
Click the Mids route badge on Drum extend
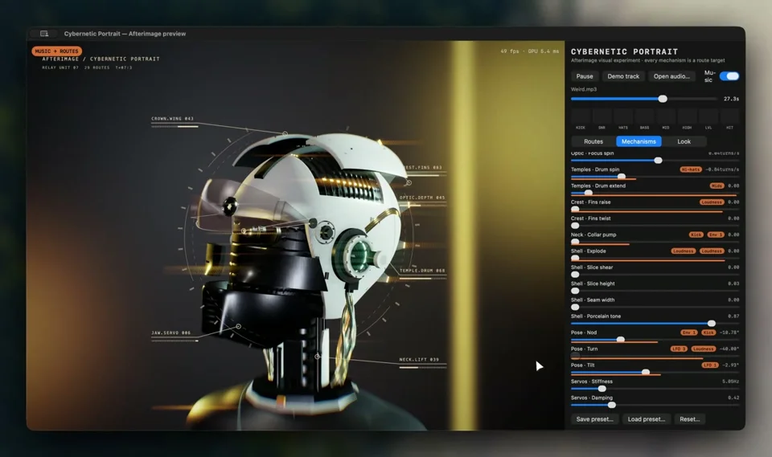tap(717, 186)
